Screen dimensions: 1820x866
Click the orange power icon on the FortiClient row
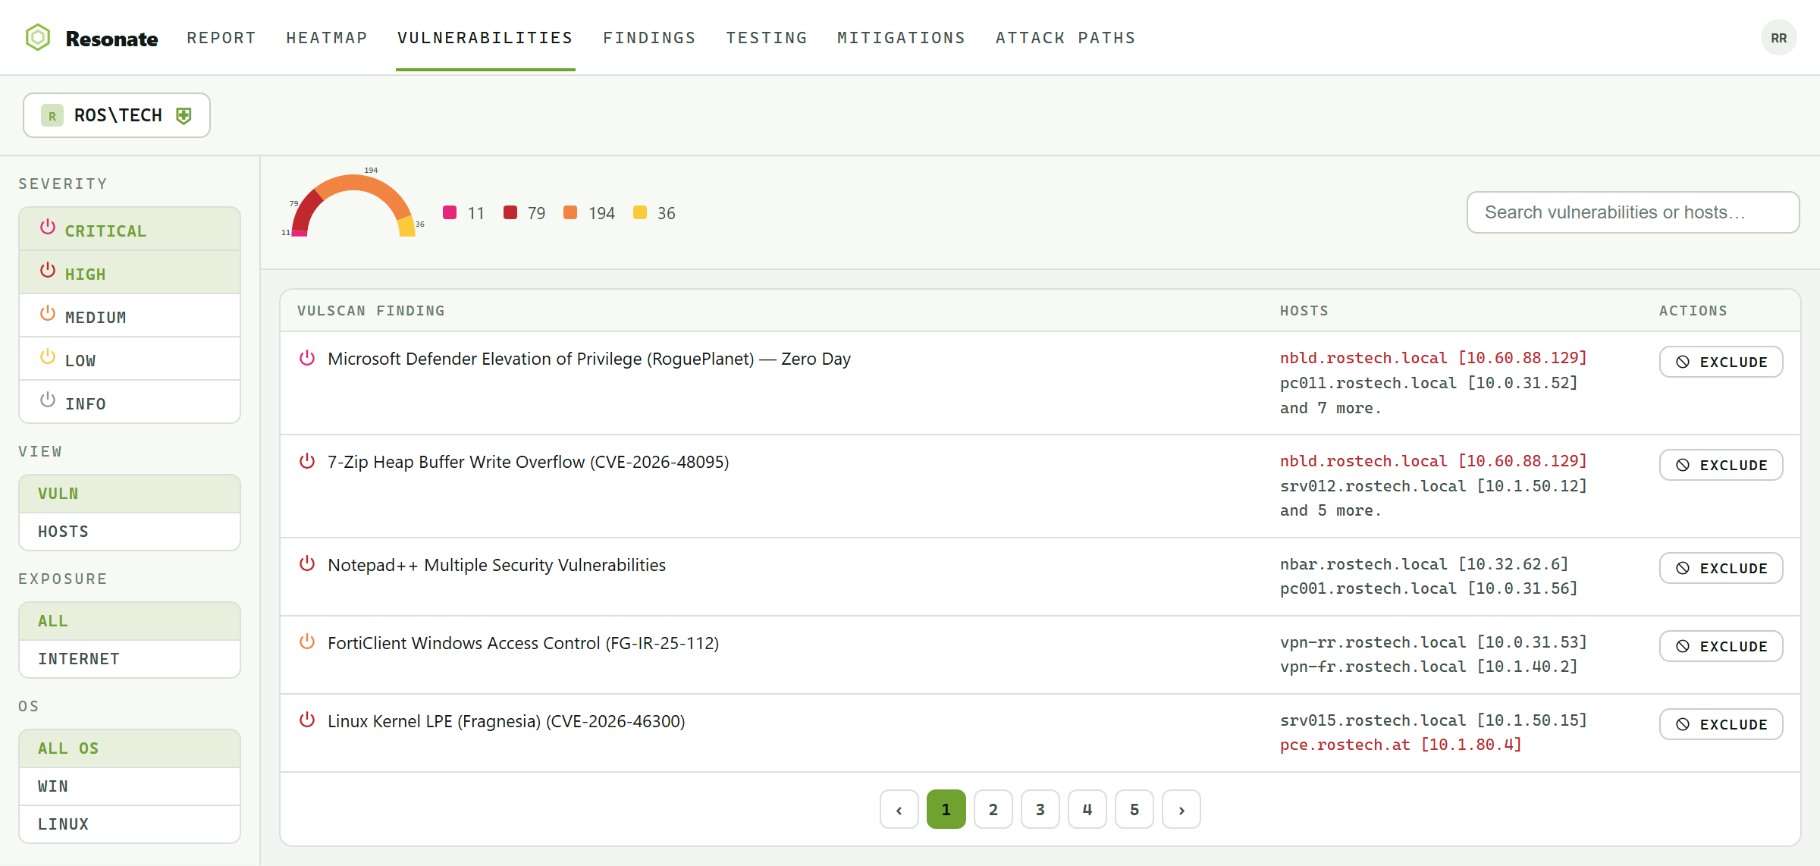(x=307, y=642)
